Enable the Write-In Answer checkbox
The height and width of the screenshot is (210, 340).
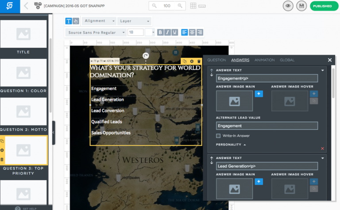218,136
